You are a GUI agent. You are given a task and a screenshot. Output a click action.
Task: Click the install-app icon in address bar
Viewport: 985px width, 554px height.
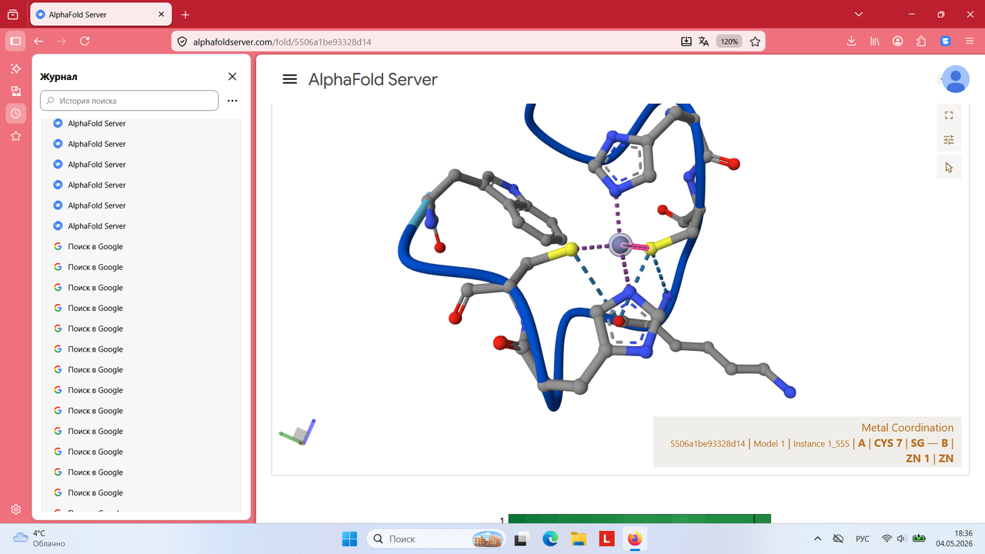(686, 42)
